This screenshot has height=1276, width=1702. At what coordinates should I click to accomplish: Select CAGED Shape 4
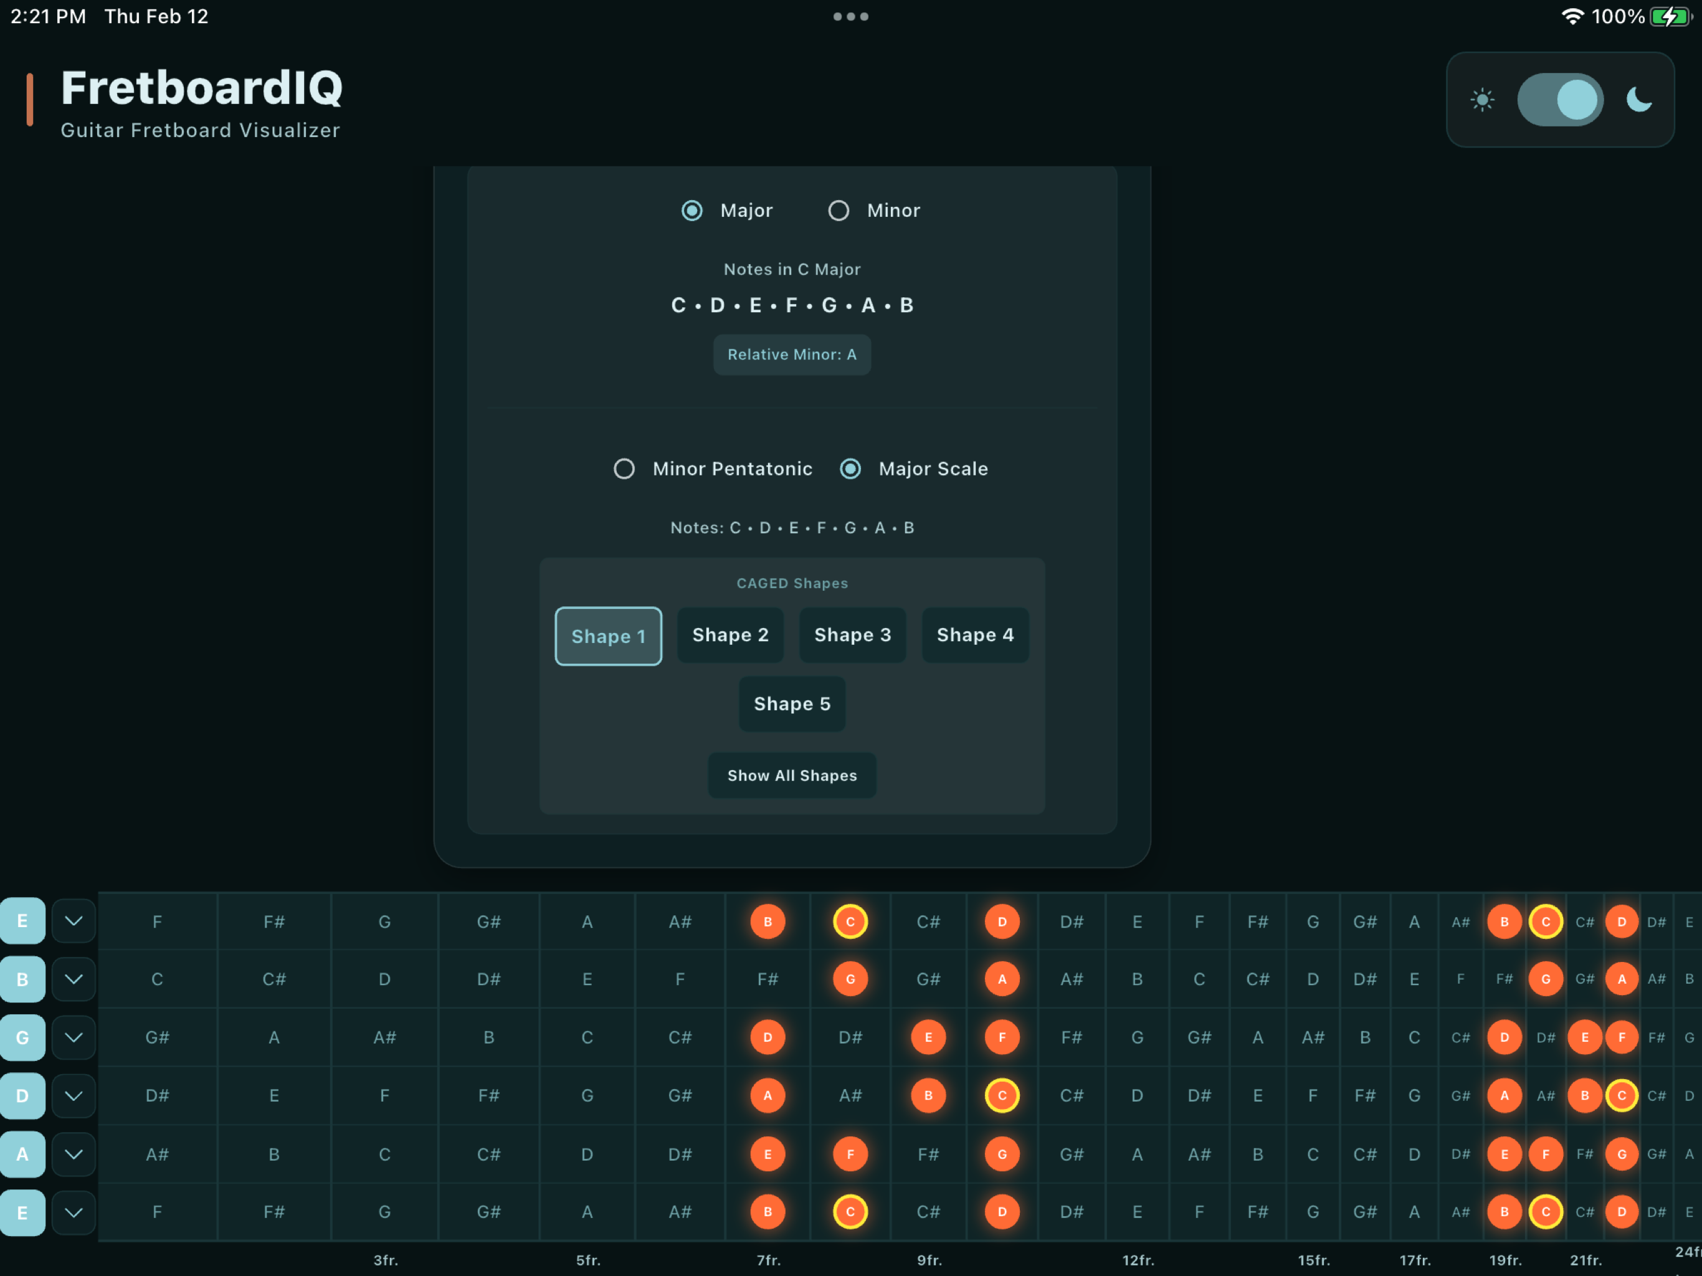click(975, 635)
